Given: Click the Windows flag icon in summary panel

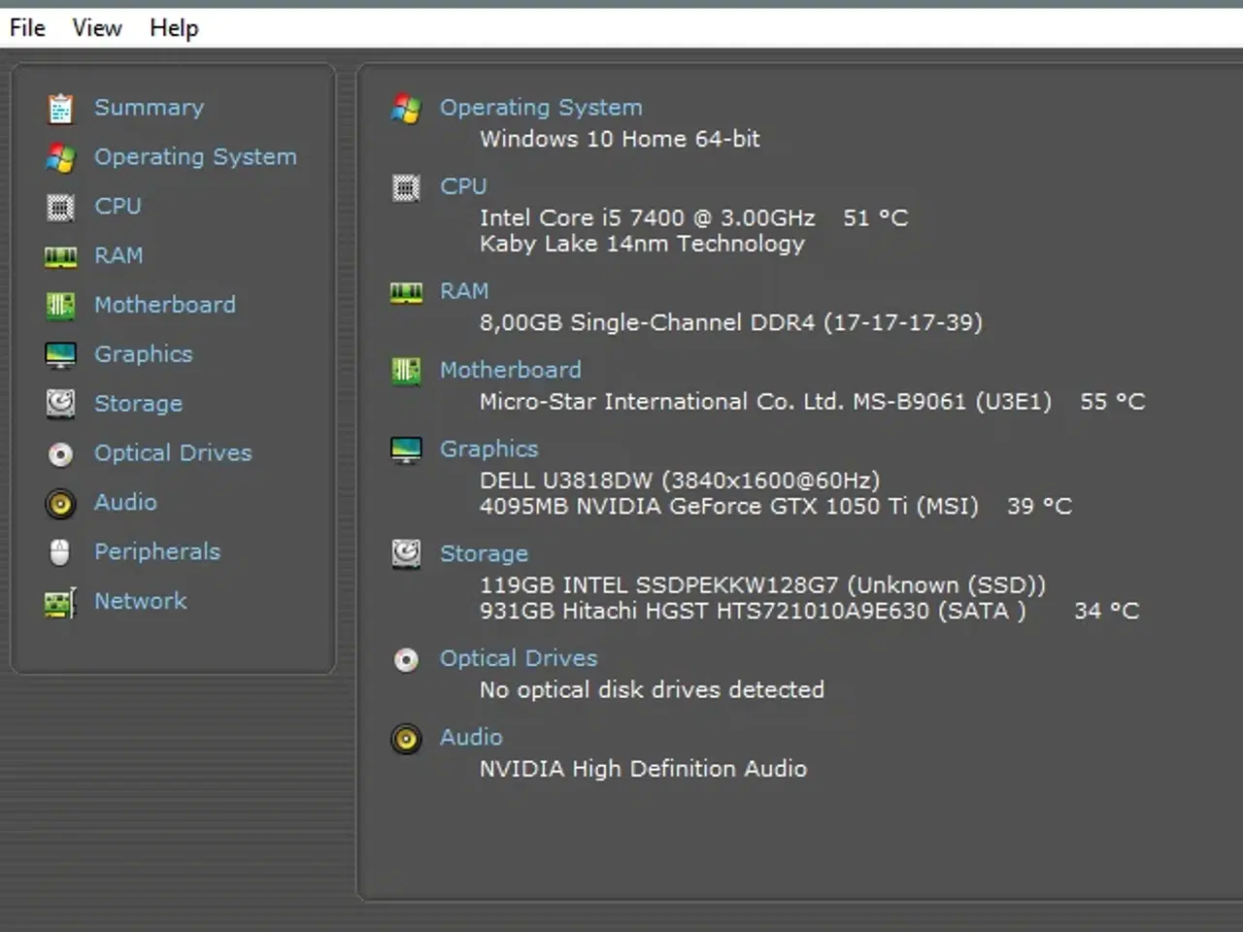Looking at the screenshot, I should [x=406, y=109].
